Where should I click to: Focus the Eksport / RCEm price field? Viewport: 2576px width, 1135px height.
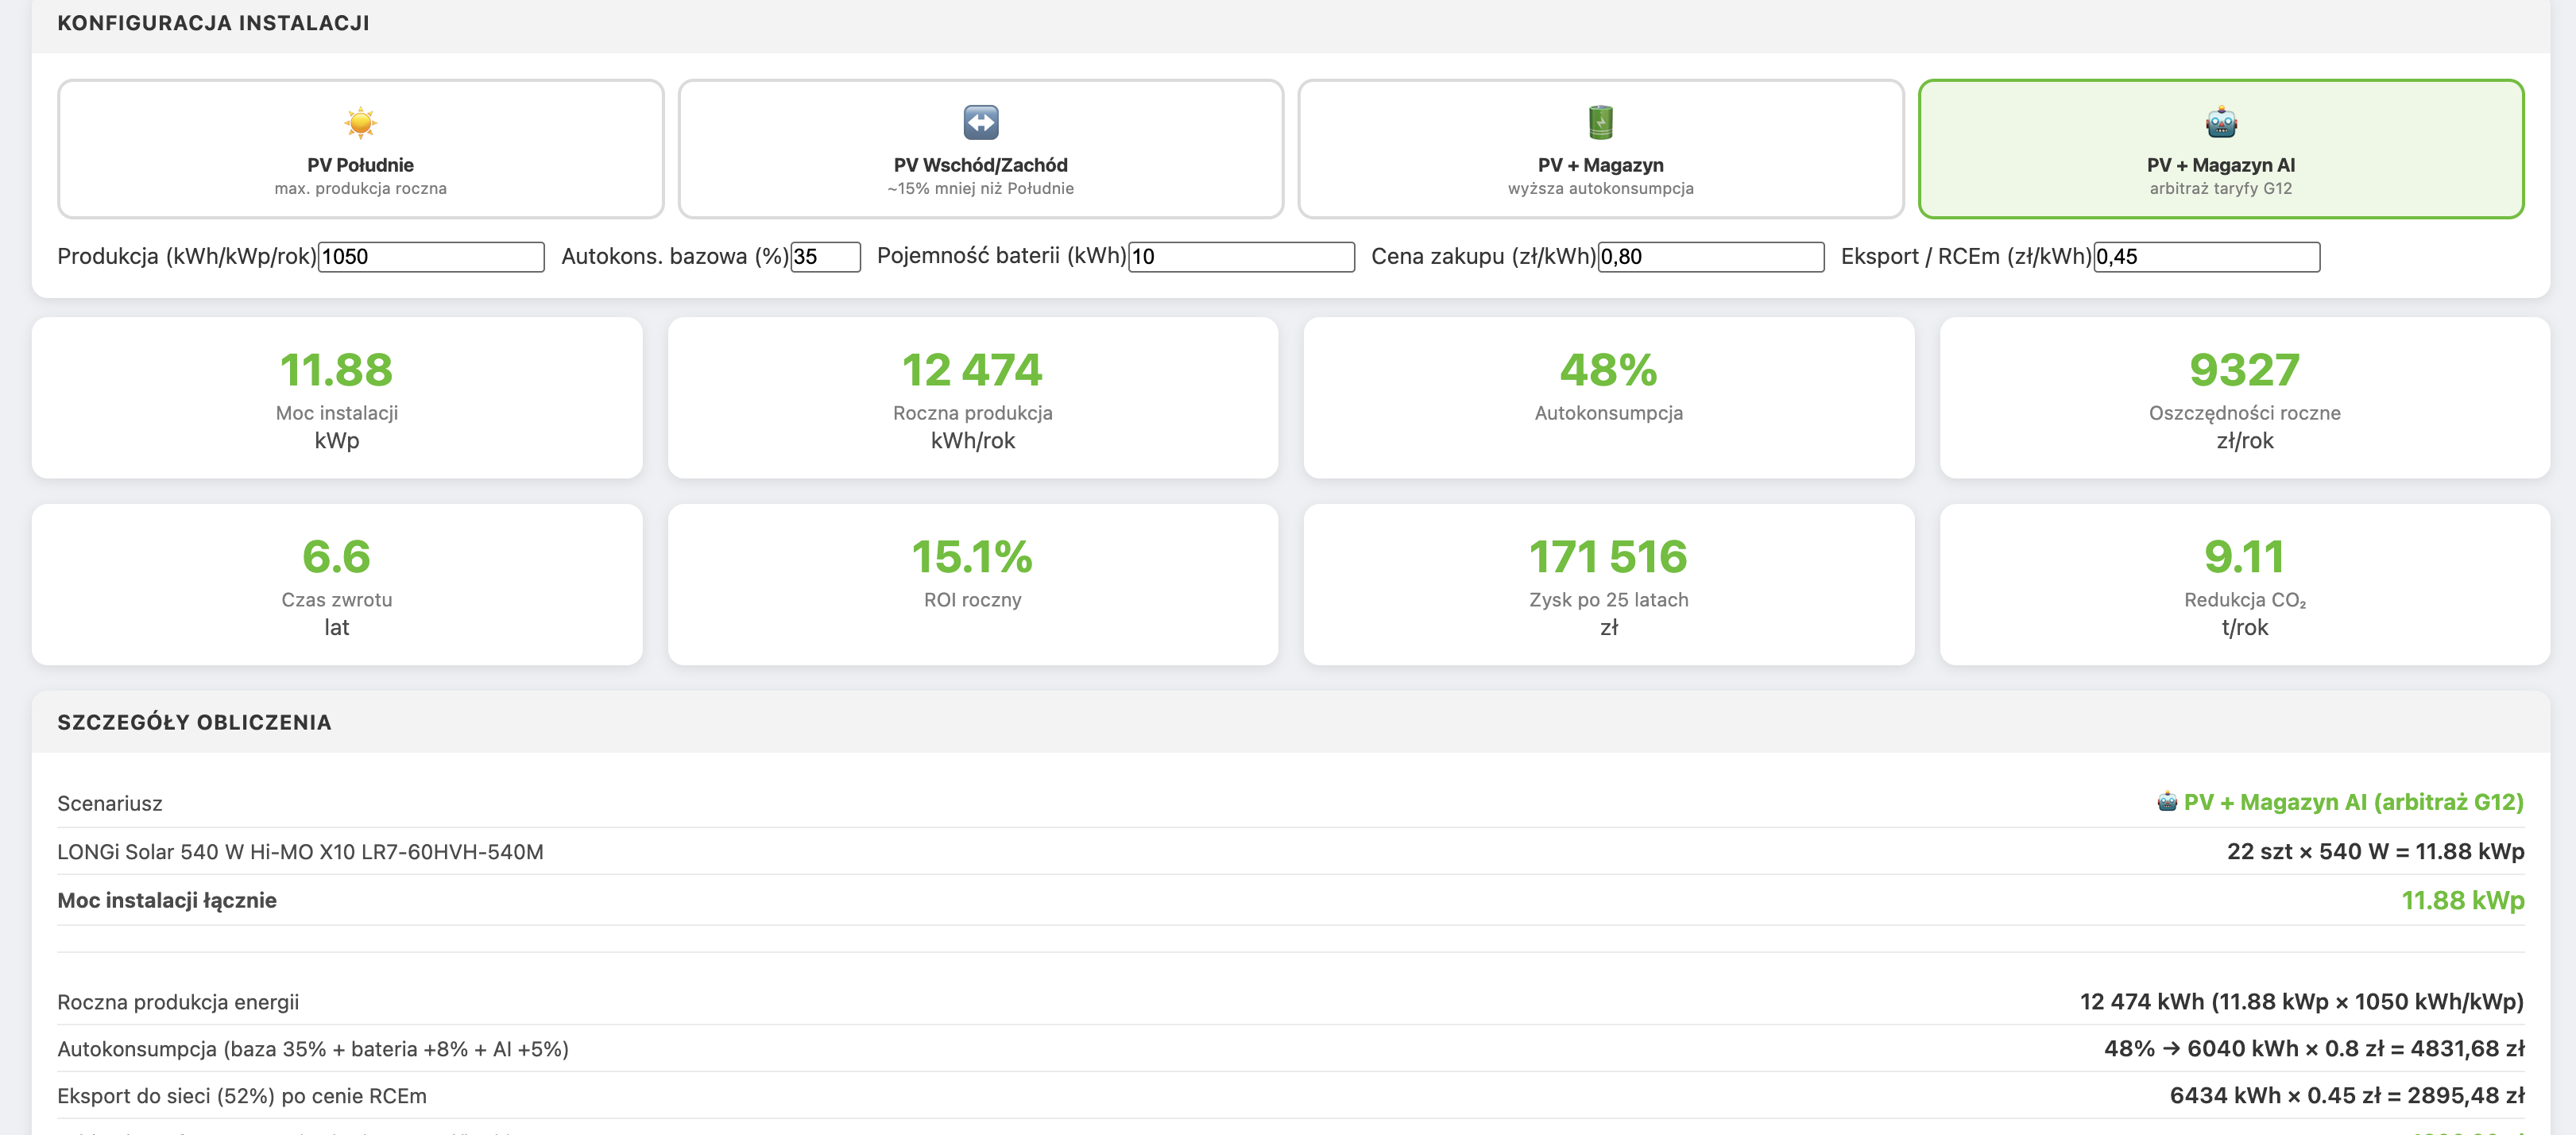[x=2206, y=257]
